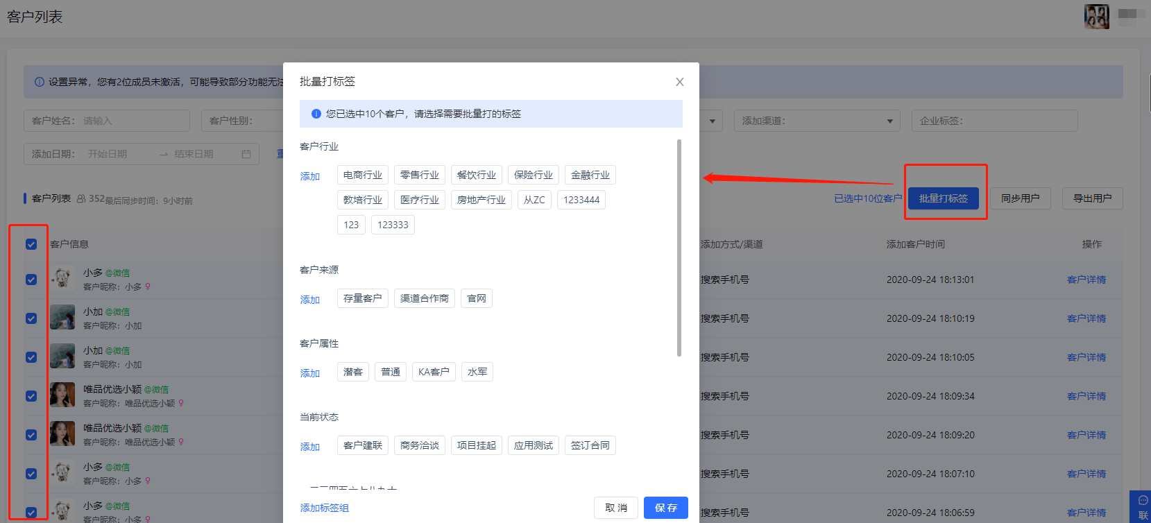
Task: Select the 电商行业 tag
Action: pyautogui.click(x=362, y=175)
